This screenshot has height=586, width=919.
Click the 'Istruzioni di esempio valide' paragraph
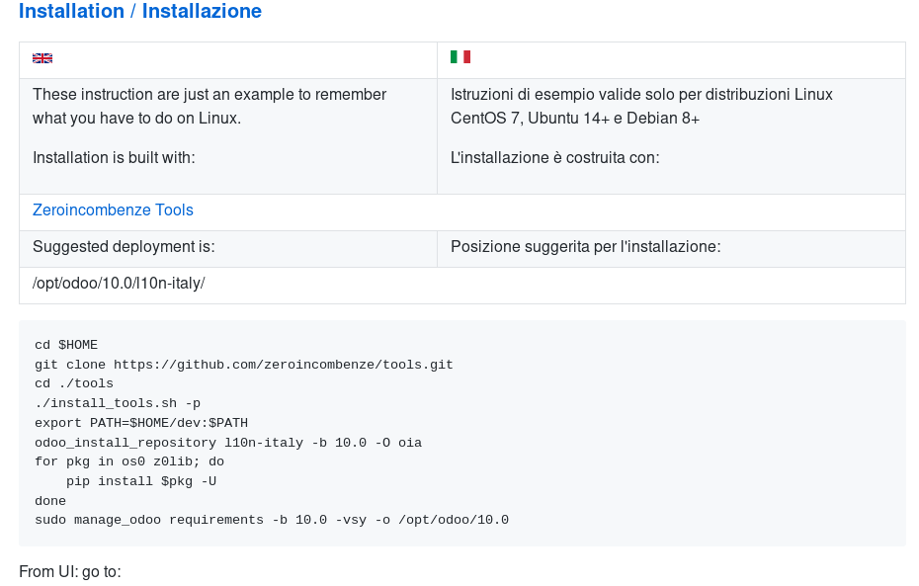[641, 106]
